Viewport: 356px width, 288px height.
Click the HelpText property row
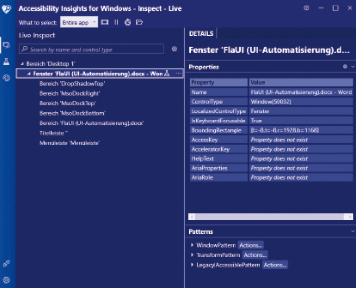(x=272, y=158)
